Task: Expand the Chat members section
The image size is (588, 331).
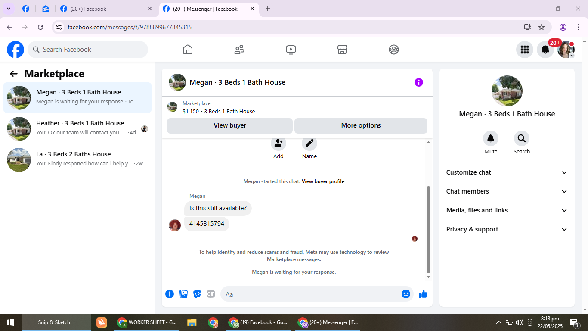Action: coord(507,191)
